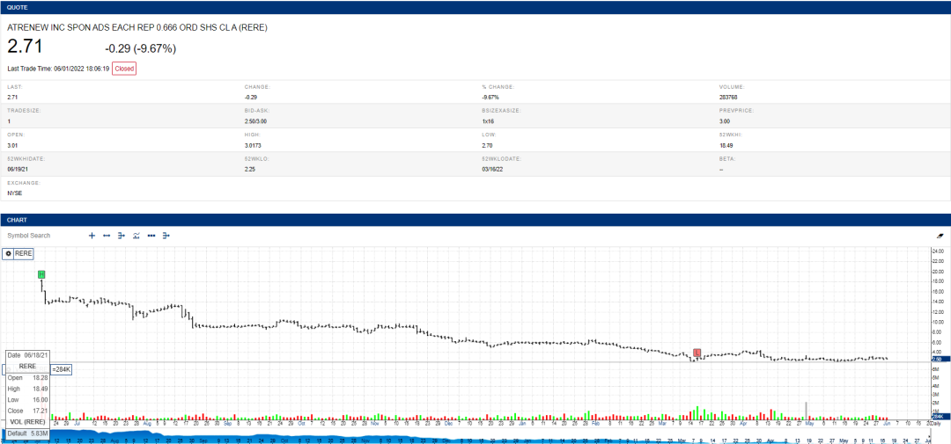The image size is (951, 444).
Task: Select the company title ATRENEW INC SPON ADS
Action: (x=137, y=28)
